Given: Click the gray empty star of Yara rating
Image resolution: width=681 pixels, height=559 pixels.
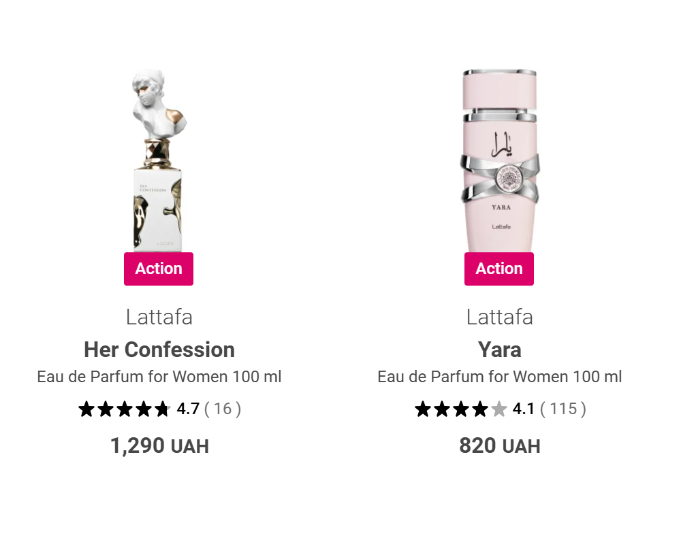Looking at the screenshot, I should (x=499, y=409).
